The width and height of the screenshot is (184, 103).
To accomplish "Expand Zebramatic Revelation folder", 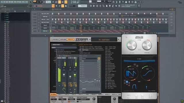I will point(55,51).
